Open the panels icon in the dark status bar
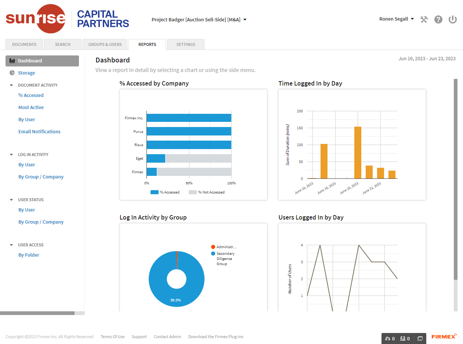Image resolution: width=463 pixels, height=344 pixels. coord(419,338)
